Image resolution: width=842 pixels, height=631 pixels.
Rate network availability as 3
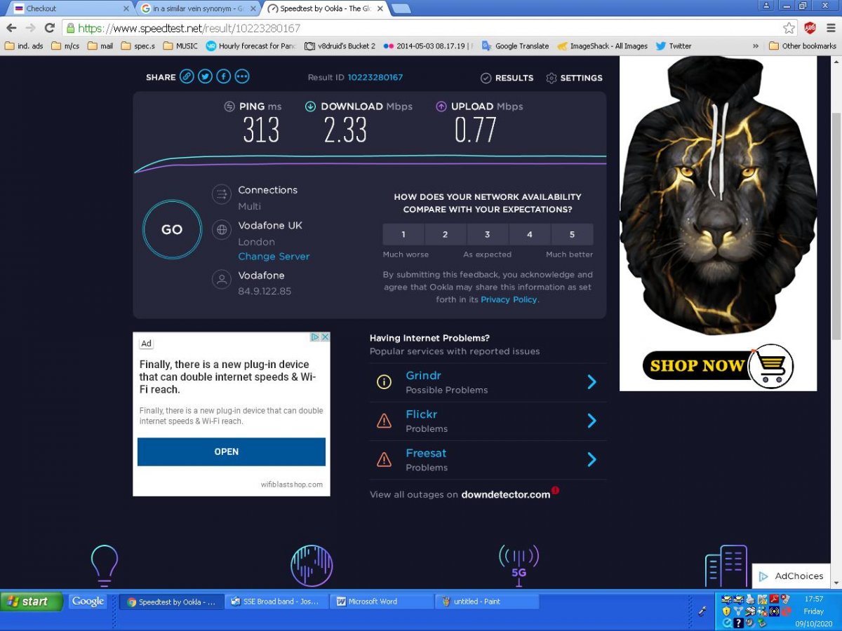(x=488, y=234)
